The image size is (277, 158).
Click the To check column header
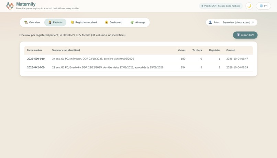coord(197,50)
